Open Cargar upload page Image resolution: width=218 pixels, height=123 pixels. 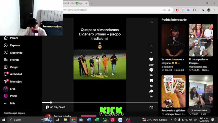click(x=11, y=67)
